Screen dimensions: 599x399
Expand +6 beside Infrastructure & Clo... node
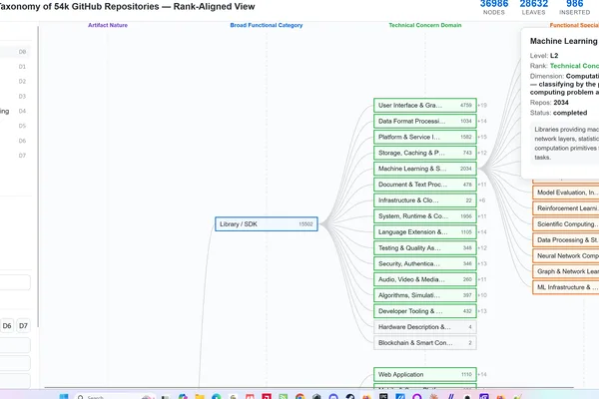coord(482,200)
